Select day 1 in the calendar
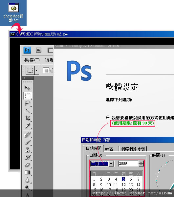The width and height of the screenshot is (174, 197). 94,179
